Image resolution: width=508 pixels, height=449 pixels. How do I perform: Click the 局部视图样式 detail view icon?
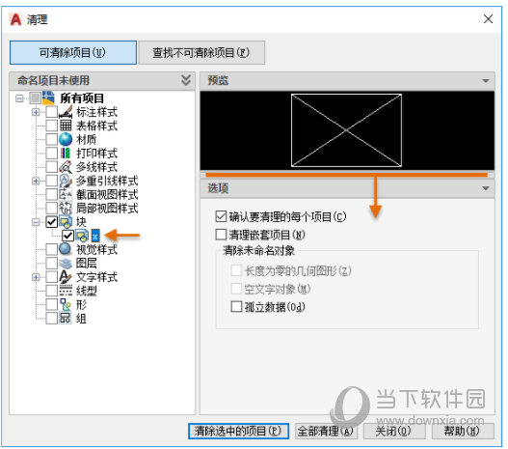click(x=66, y=208)
